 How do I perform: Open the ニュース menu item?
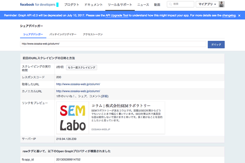[x=143, y=4]
